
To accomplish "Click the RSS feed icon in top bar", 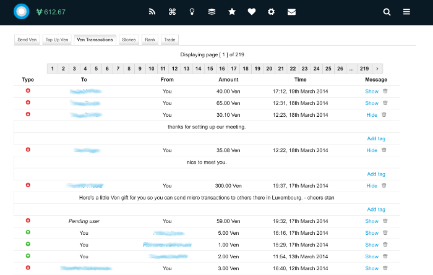I will (x=153, y=12).
